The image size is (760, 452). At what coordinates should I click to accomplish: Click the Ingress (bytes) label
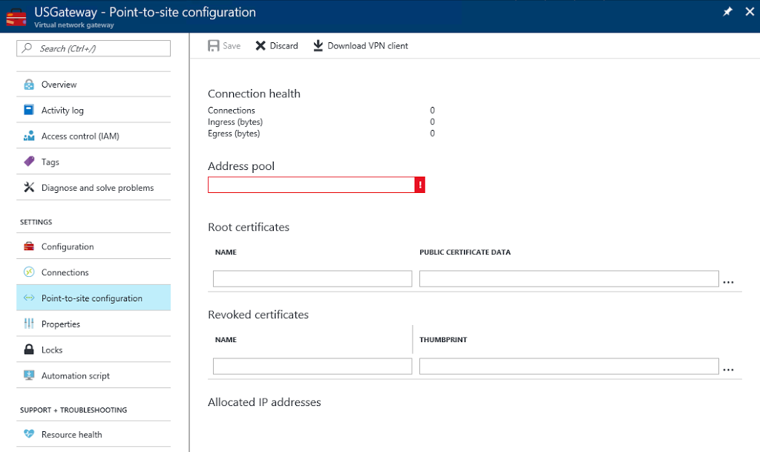point(235,122)
